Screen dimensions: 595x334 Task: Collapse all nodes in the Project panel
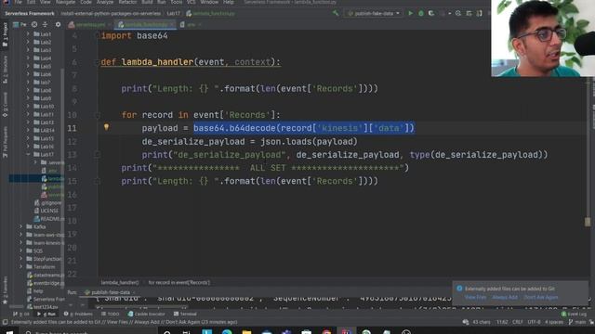(45, 25)
